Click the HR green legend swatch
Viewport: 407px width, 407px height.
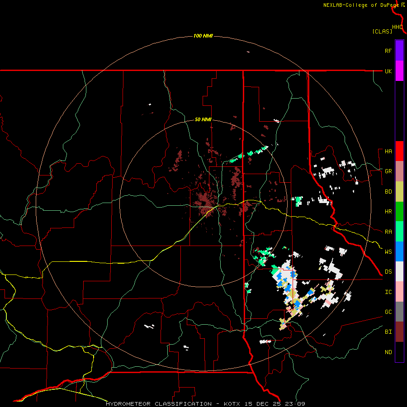[x=399, y=212]
